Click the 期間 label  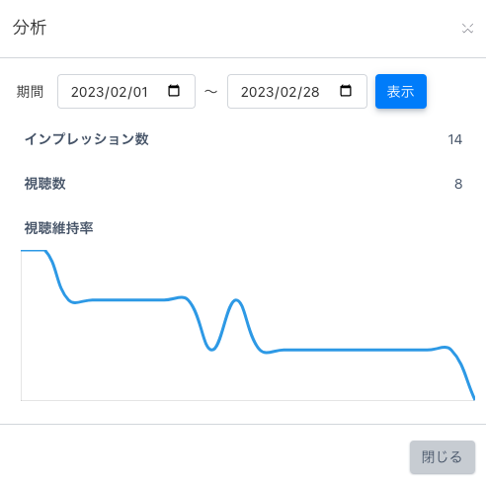point(30,92)
